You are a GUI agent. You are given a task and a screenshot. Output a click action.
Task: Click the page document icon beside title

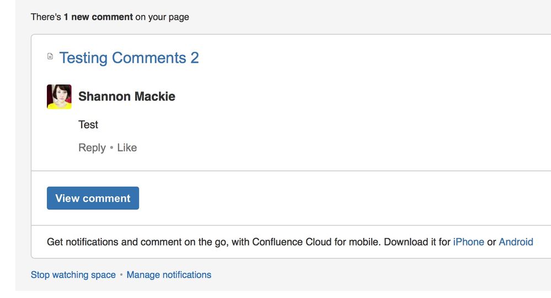(50, 56)
